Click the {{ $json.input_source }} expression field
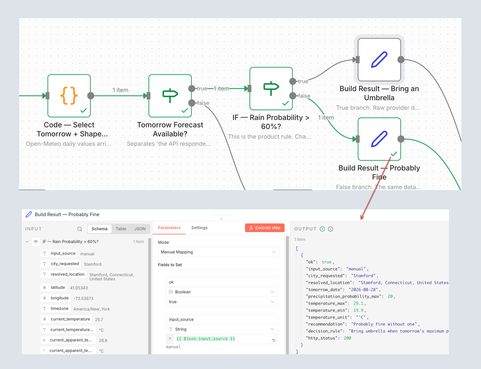The image size is (481, 369). [x=222, y=339]
